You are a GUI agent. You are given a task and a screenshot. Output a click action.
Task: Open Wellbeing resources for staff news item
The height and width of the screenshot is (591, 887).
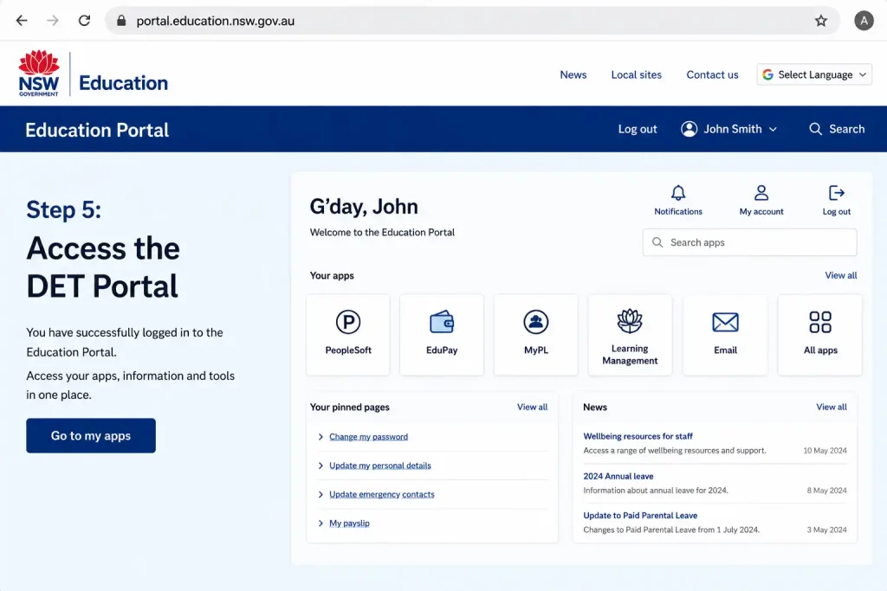[638, 436]
